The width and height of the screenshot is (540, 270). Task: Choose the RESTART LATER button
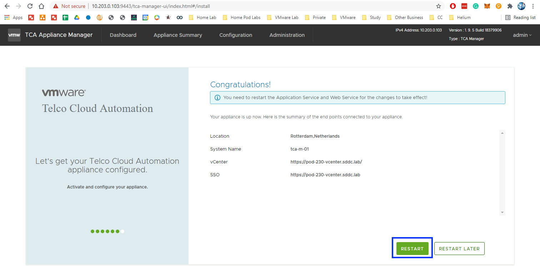(459, 249)
